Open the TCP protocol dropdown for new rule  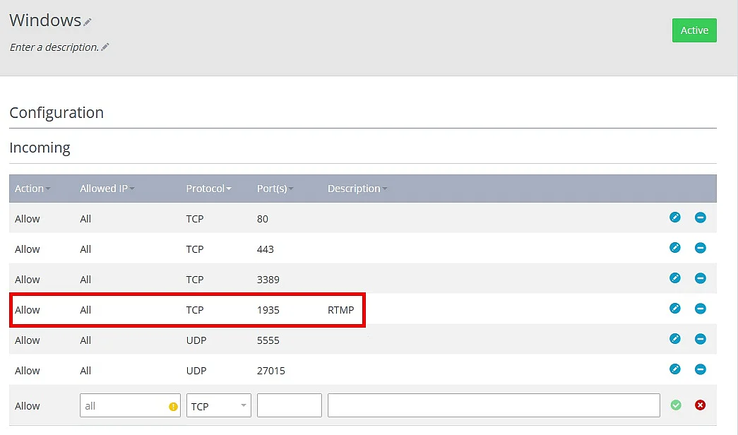coord(219,405)
